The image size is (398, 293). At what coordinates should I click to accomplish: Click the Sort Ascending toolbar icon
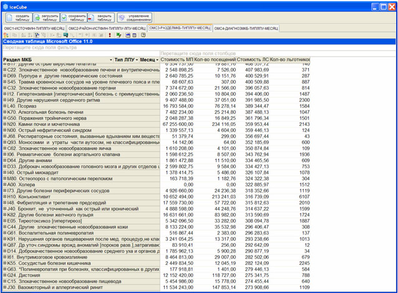point(23,35)
